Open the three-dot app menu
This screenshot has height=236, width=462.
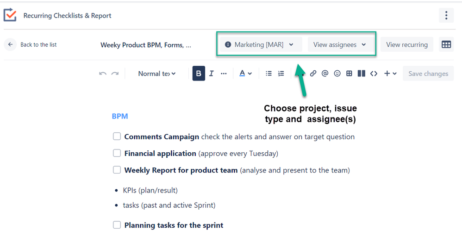click(446, 16)
